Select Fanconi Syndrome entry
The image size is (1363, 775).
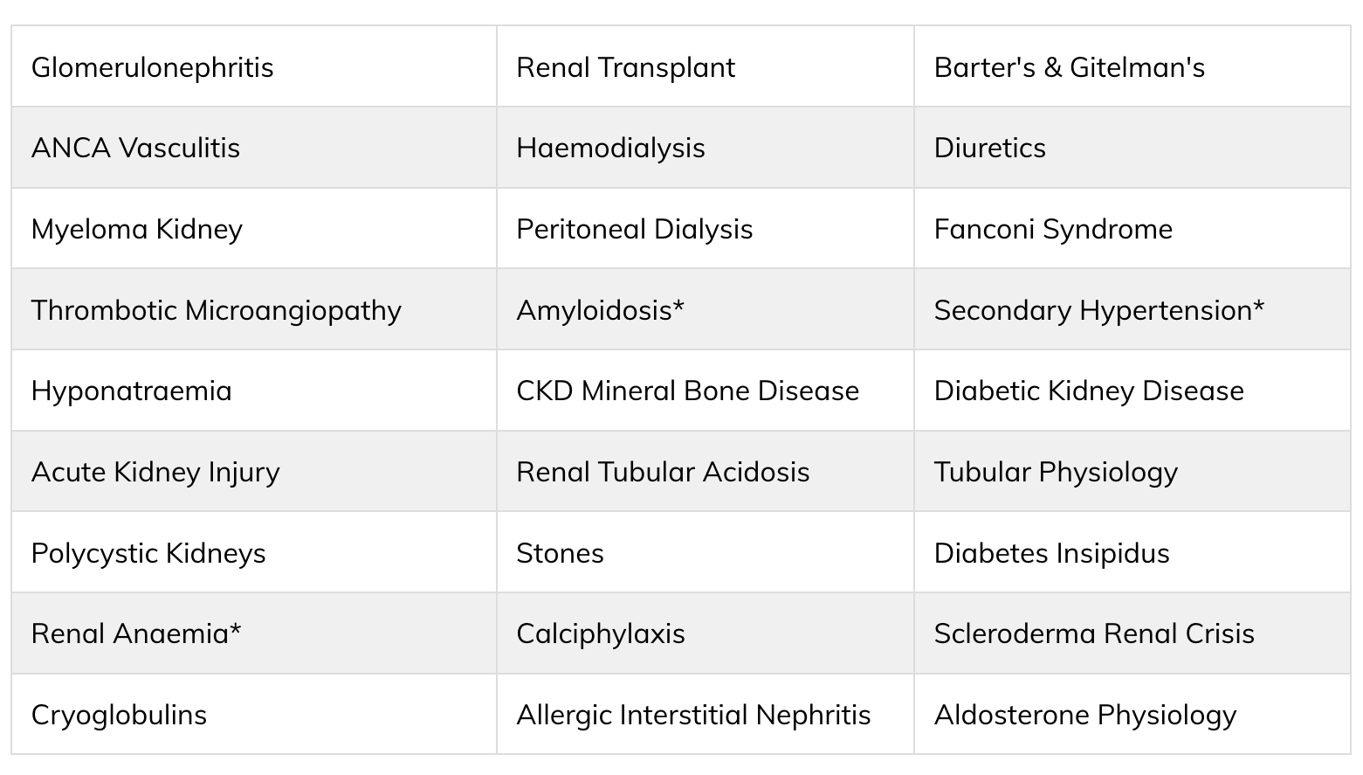(1053, 229)
